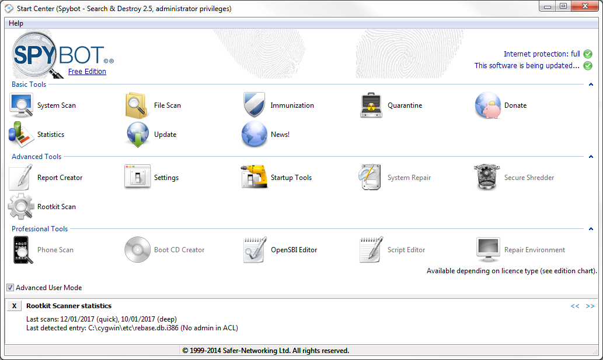The width and height of the screenshot is (603, 360).
Task: Click the Phone Scan smartphone icon
Action: (23, 250)
